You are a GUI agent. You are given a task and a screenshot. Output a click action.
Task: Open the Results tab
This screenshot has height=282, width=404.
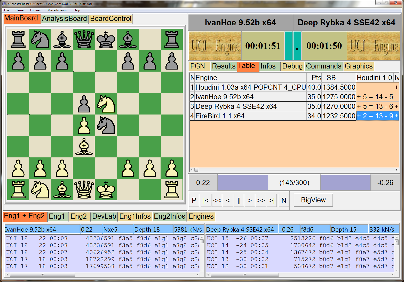click(224, 66)
